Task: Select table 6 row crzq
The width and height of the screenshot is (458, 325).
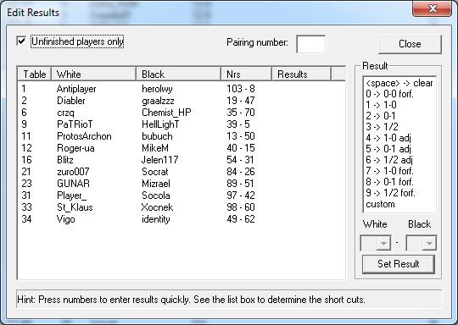Action: 182,113
